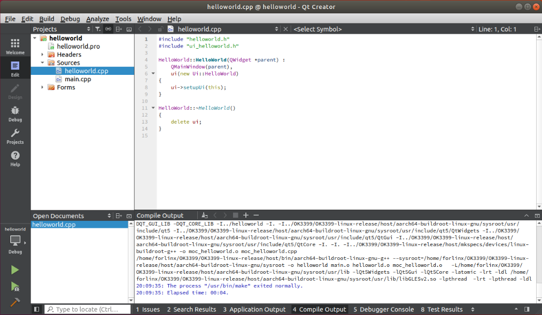Select main.cpp in the Sources folder
This screenshot has width=542, height=315.
78,79
